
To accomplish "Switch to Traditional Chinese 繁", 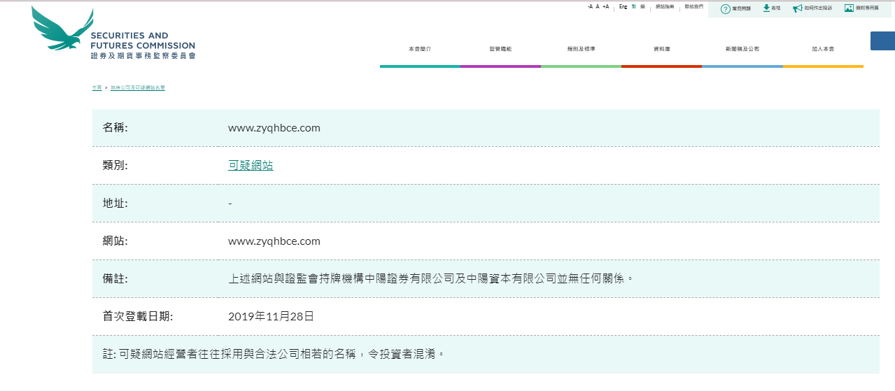I will (633, 6).
